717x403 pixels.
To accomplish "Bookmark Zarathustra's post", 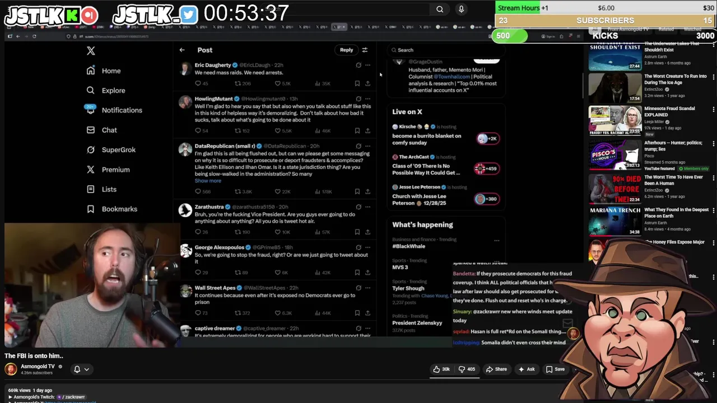I will point(357,232).
